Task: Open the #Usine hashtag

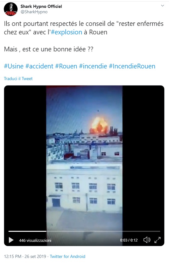Action: point(14,66)
